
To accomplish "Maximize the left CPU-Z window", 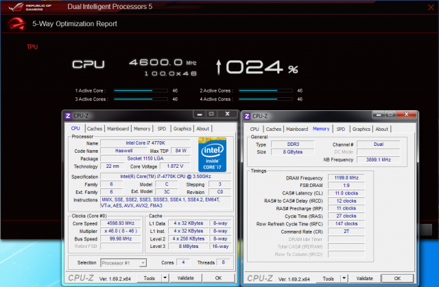I will point(211,114).
